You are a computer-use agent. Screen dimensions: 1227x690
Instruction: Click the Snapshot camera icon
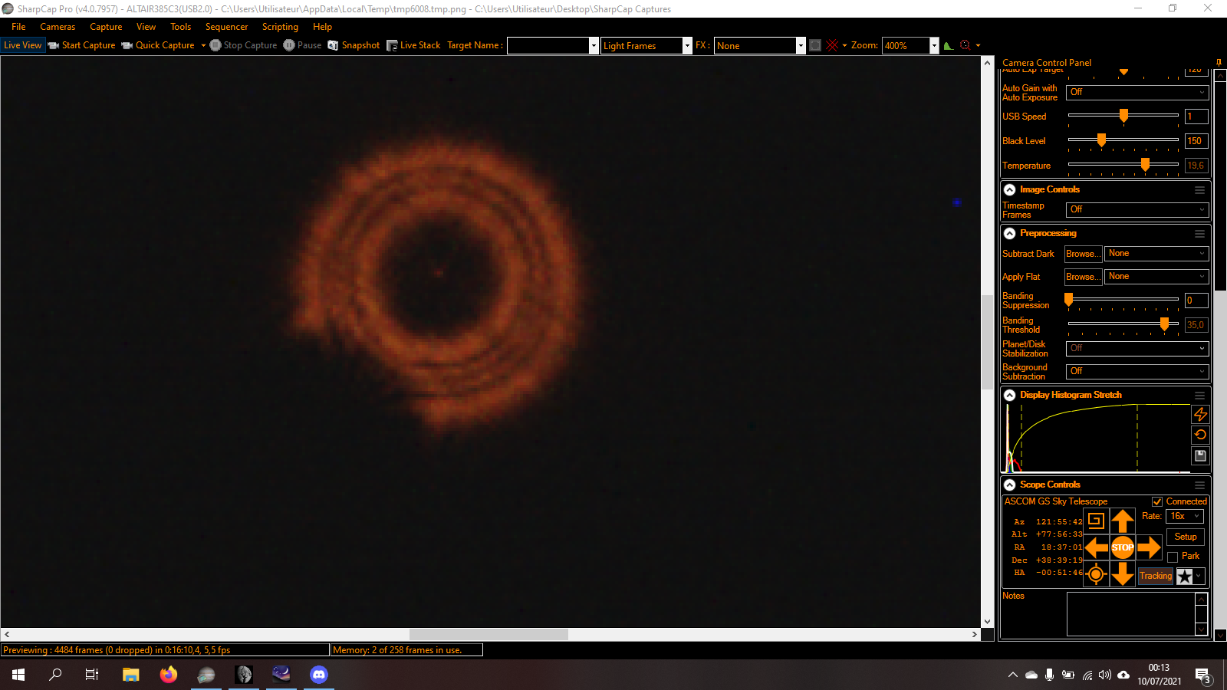click(333, 45)
